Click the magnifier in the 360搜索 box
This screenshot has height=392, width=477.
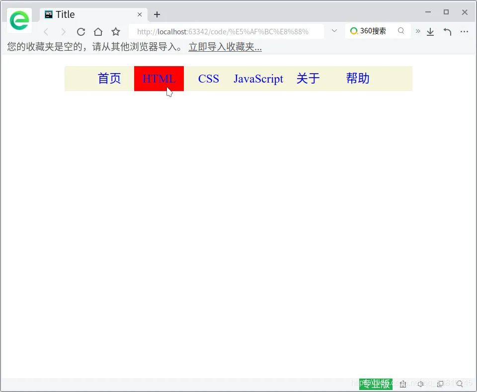coord(401,30)
